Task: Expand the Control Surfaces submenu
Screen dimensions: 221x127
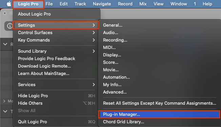Action: tap(56, 32)
